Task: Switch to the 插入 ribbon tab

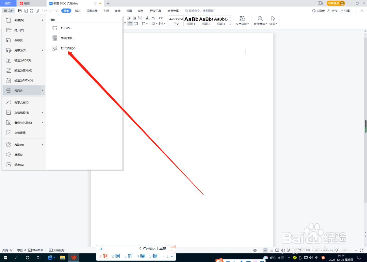Action: point(78,11)
